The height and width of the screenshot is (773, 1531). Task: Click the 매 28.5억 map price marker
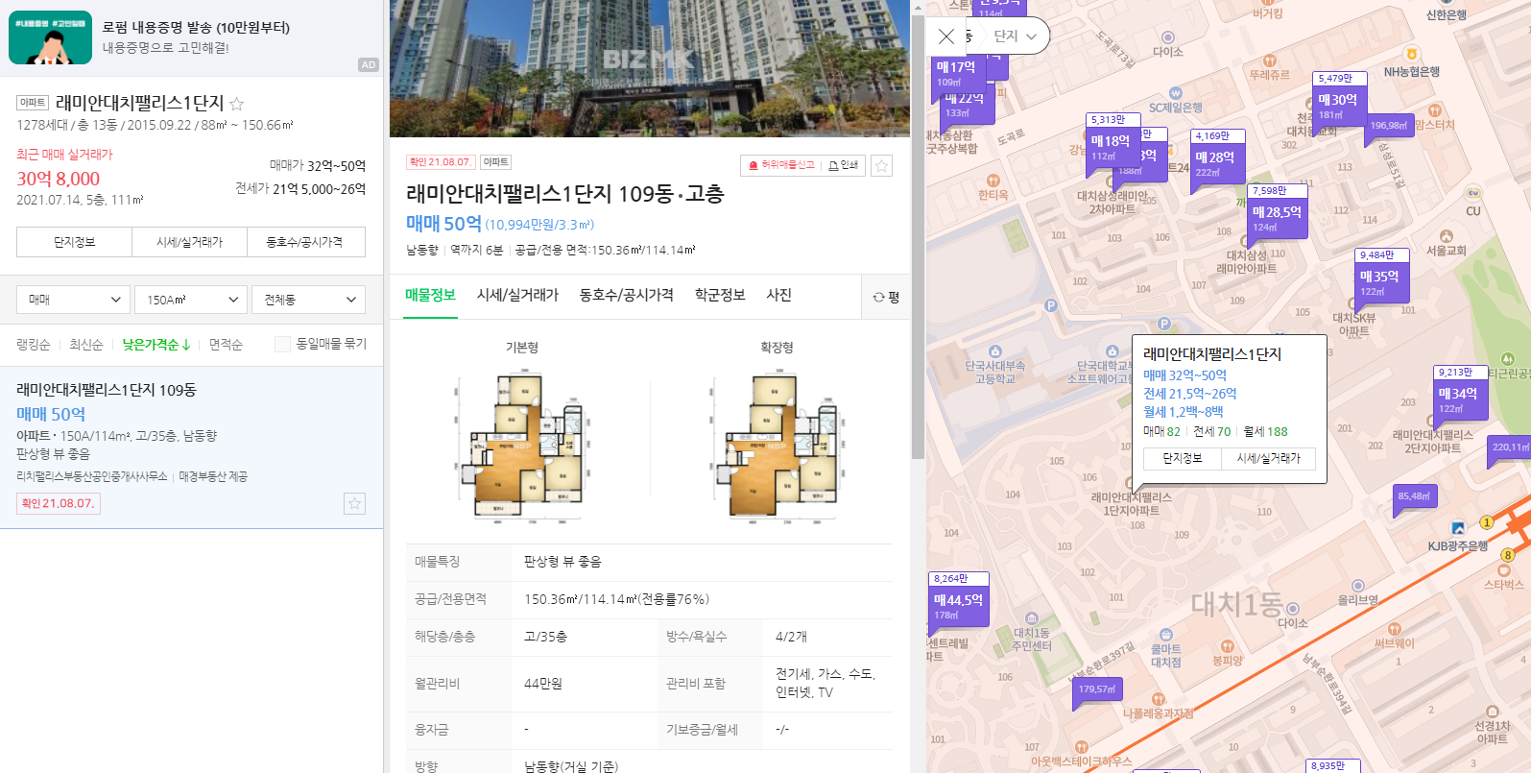tap(1277, 212)
